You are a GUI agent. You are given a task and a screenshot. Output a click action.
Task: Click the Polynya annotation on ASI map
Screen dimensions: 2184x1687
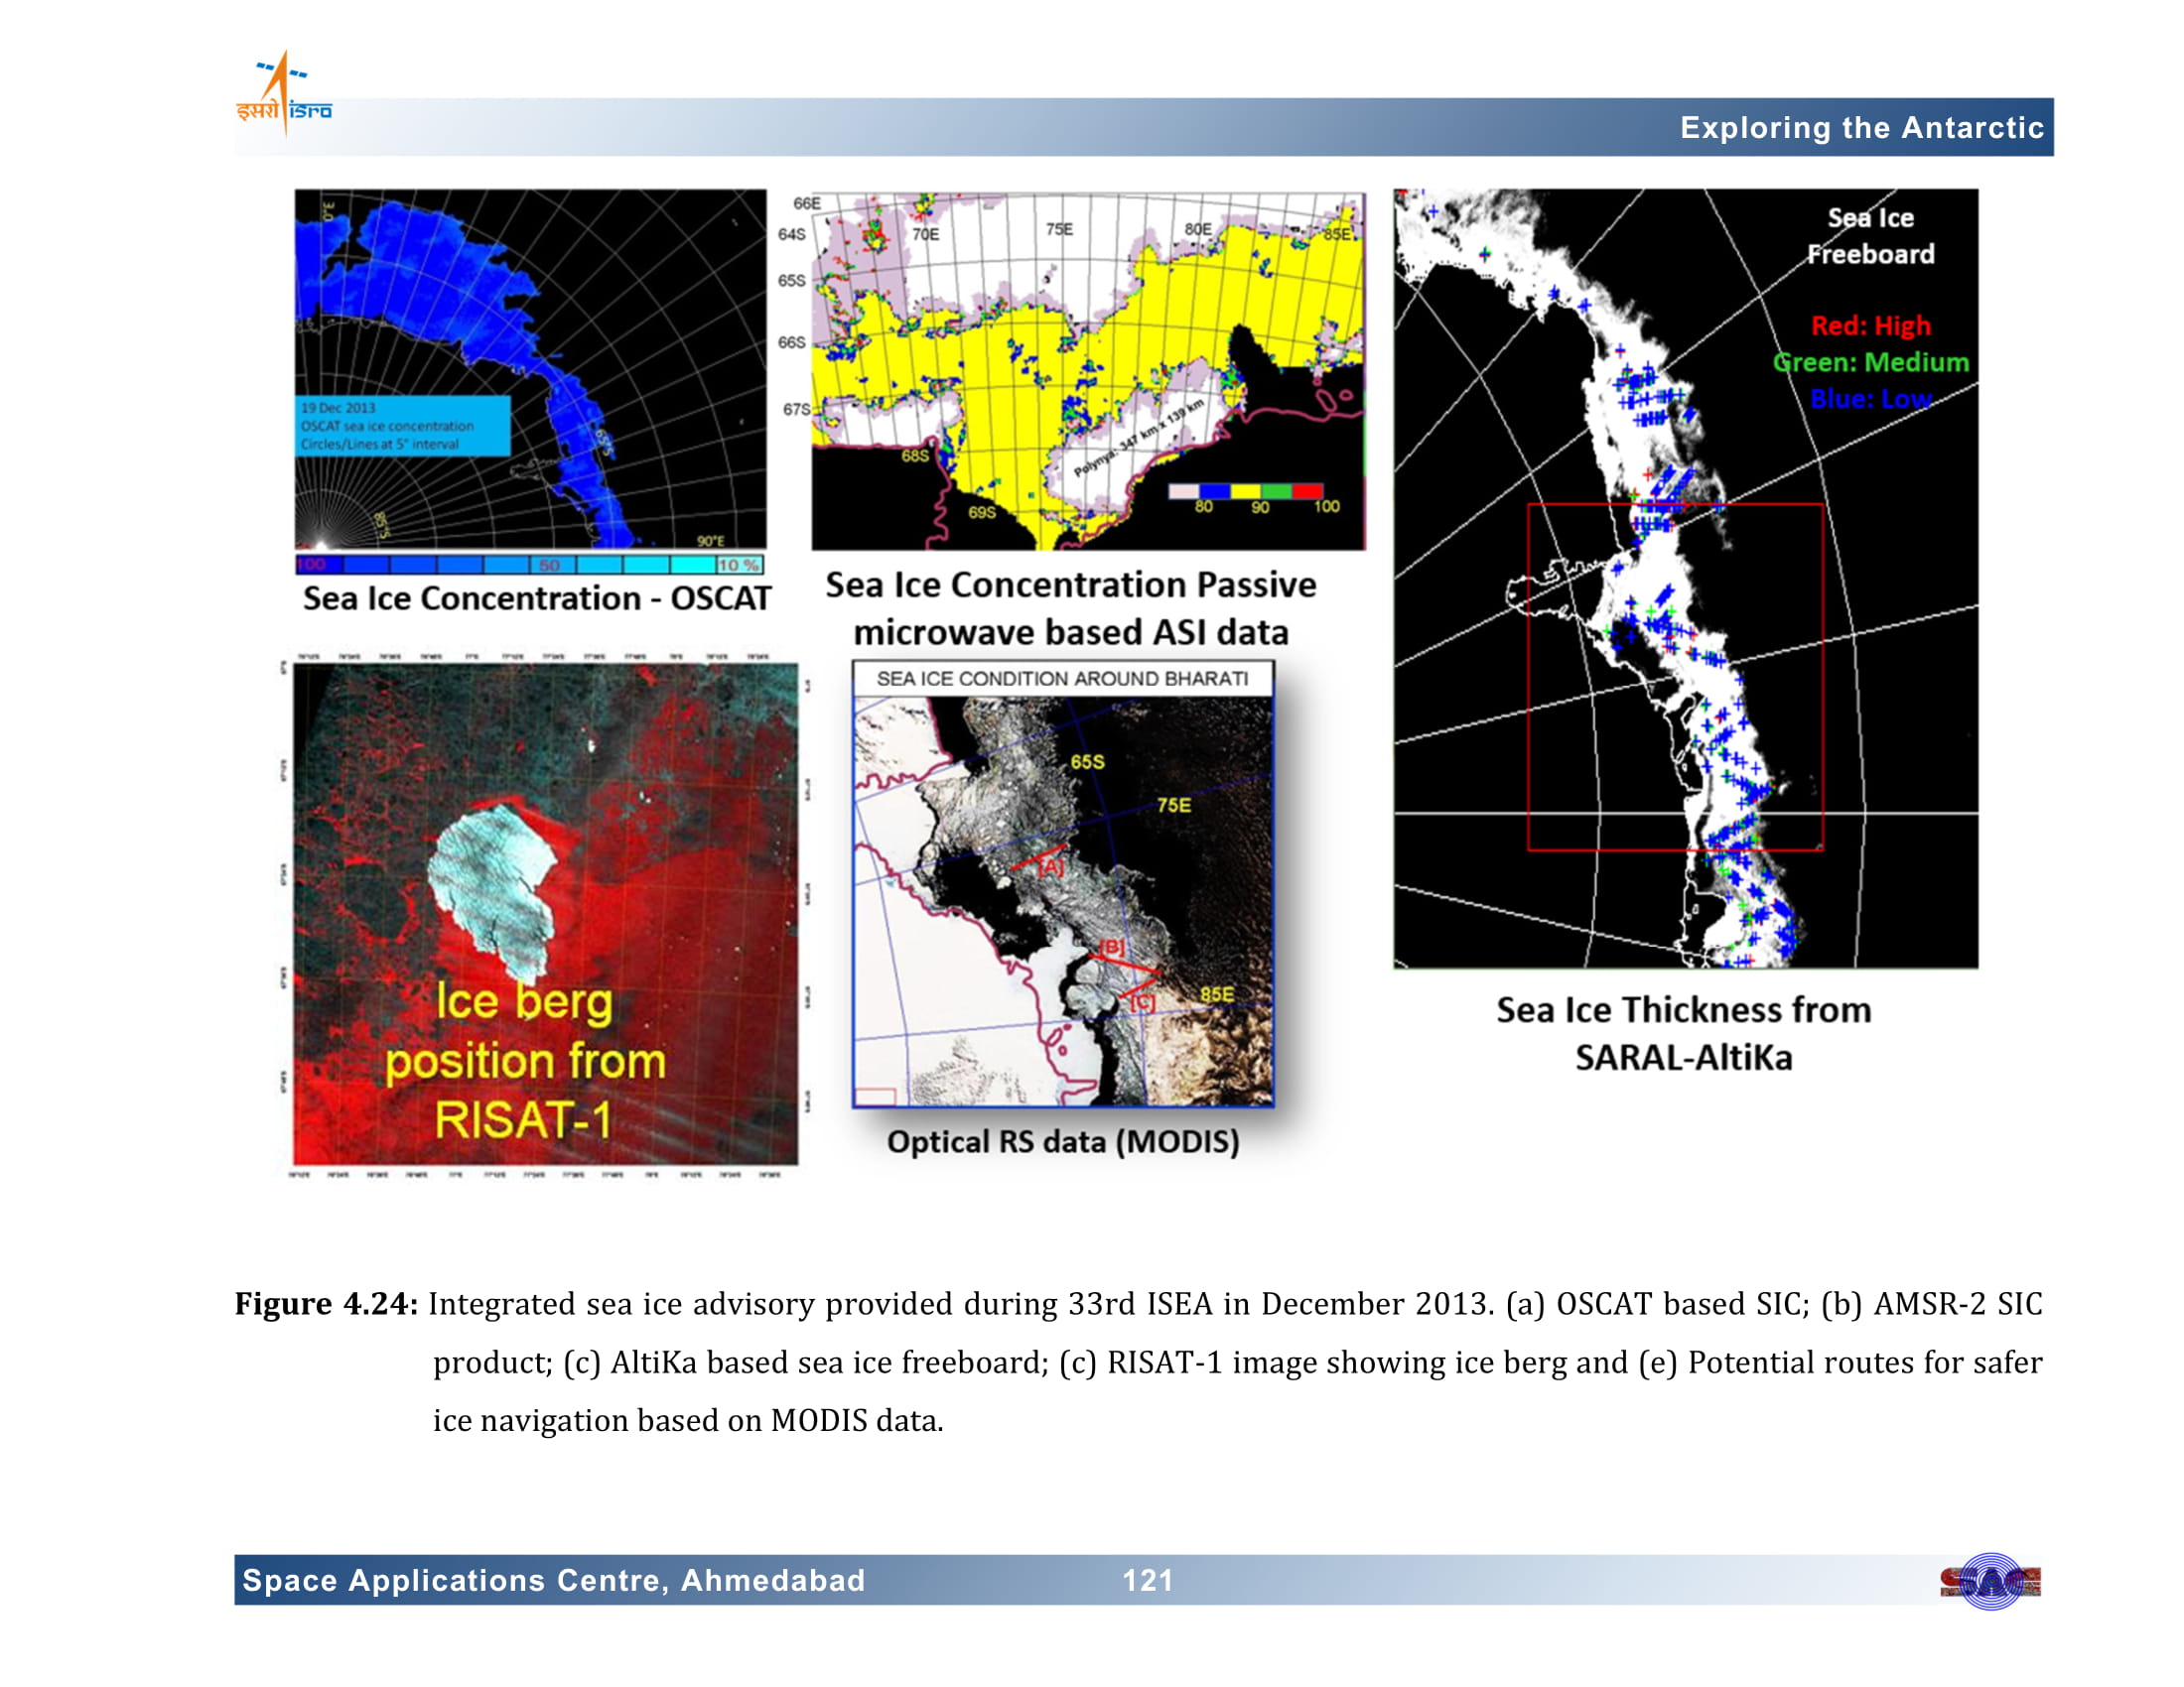(x=1139, y=437)
